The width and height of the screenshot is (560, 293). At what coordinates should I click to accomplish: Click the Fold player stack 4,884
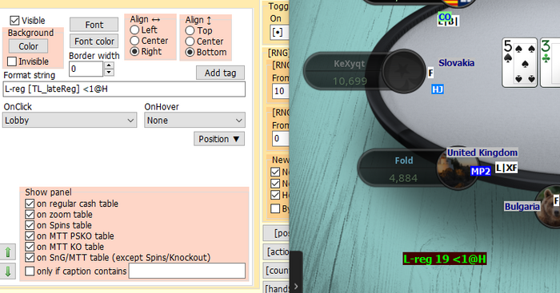pyautogui.click(x=403, y=178)
